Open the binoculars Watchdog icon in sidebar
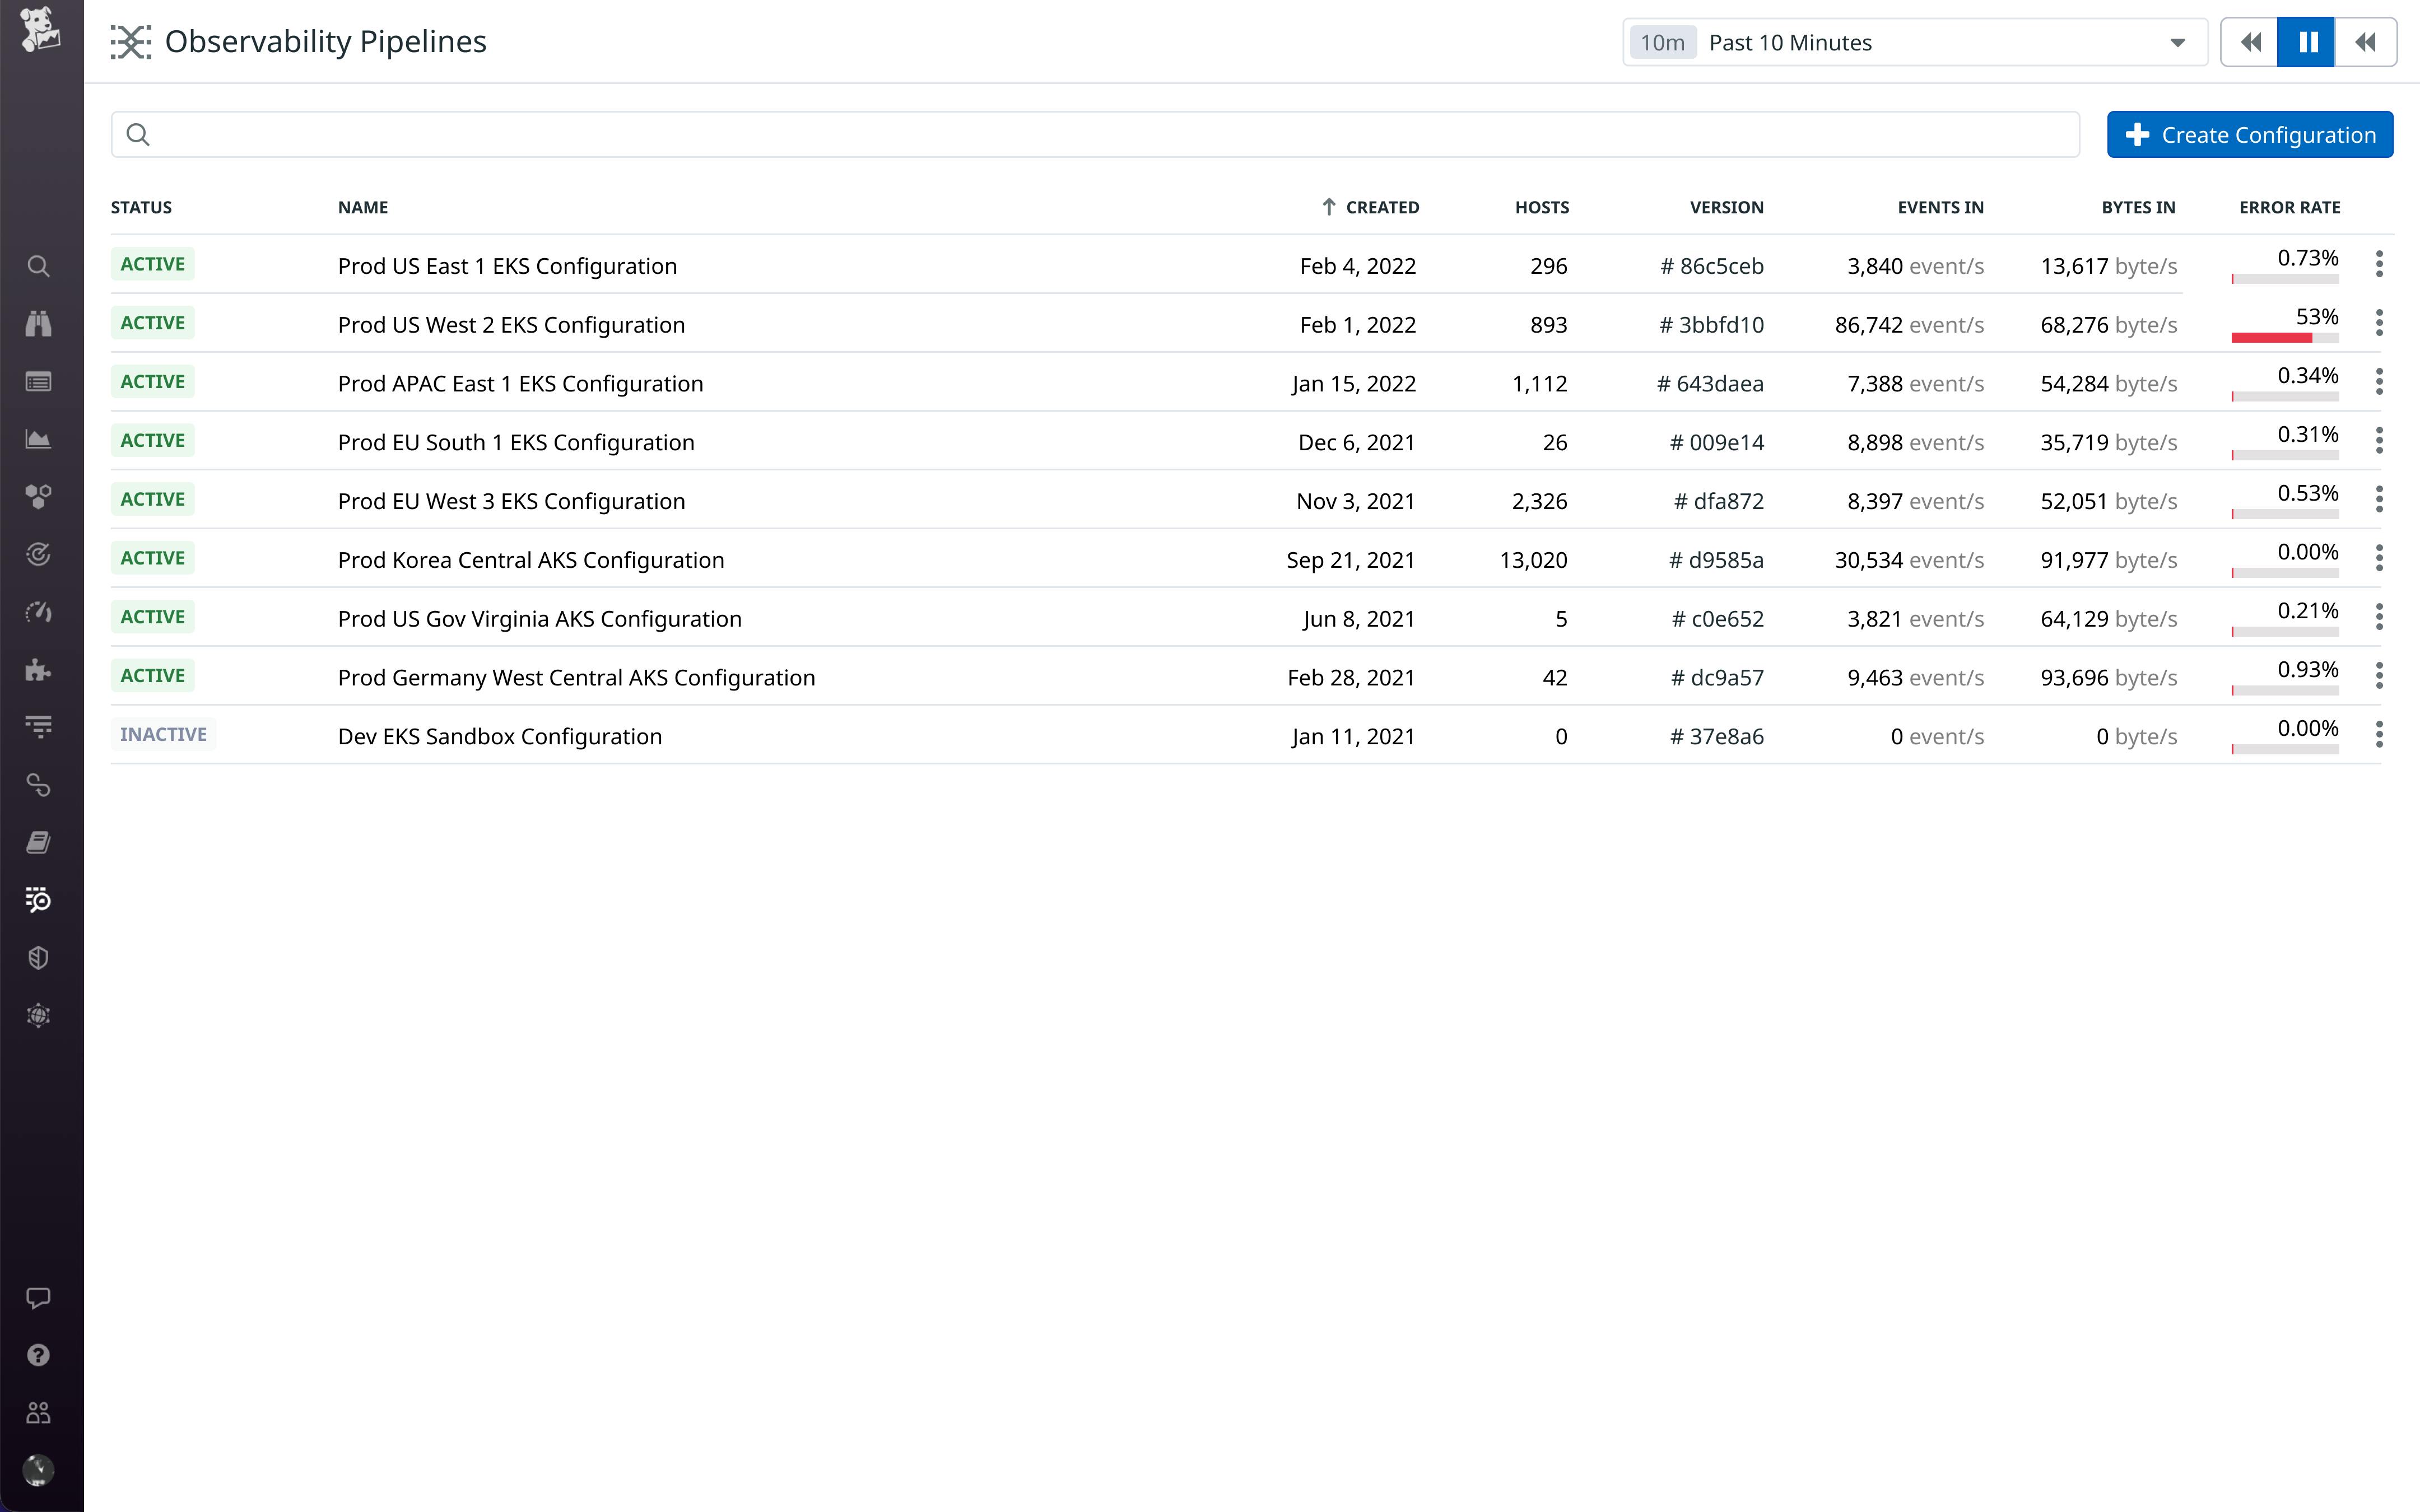2420x1512 pixels. (38, 323)
